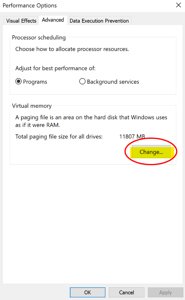Select the Programs radio button

click(18, 82)
